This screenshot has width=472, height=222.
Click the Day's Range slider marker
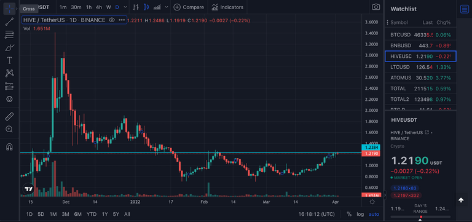click(x=421, y=217)
